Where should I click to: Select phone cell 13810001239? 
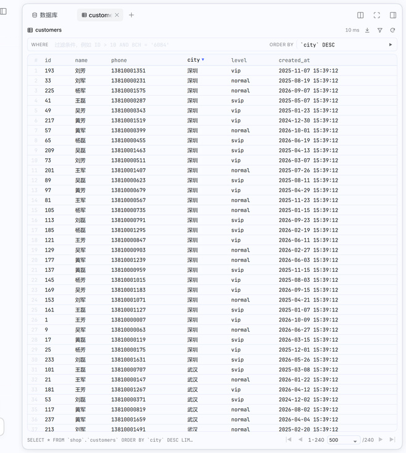pos(129,260)
